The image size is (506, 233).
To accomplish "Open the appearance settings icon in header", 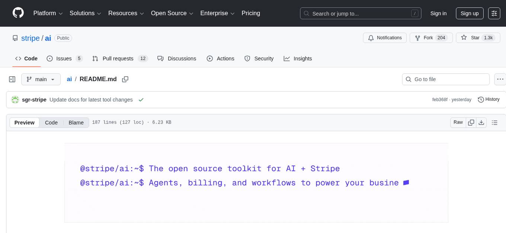I will pyautogui.click(x=494, y=13).
